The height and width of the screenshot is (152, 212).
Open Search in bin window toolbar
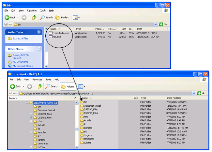tap(46, 17)
